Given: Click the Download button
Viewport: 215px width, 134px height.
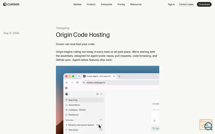Looking at the screenshot, I should [x=204, y=4].
